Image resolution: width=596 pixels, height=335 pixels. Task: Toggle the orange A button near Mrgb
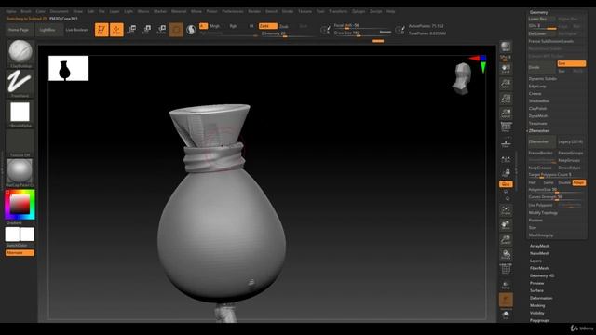click(x=203, y=26)
